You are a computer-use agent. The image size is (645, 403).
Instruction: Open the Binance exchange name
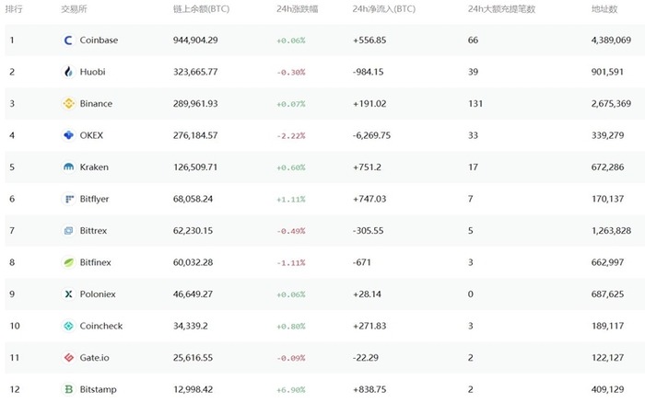[x=96, y=104]
